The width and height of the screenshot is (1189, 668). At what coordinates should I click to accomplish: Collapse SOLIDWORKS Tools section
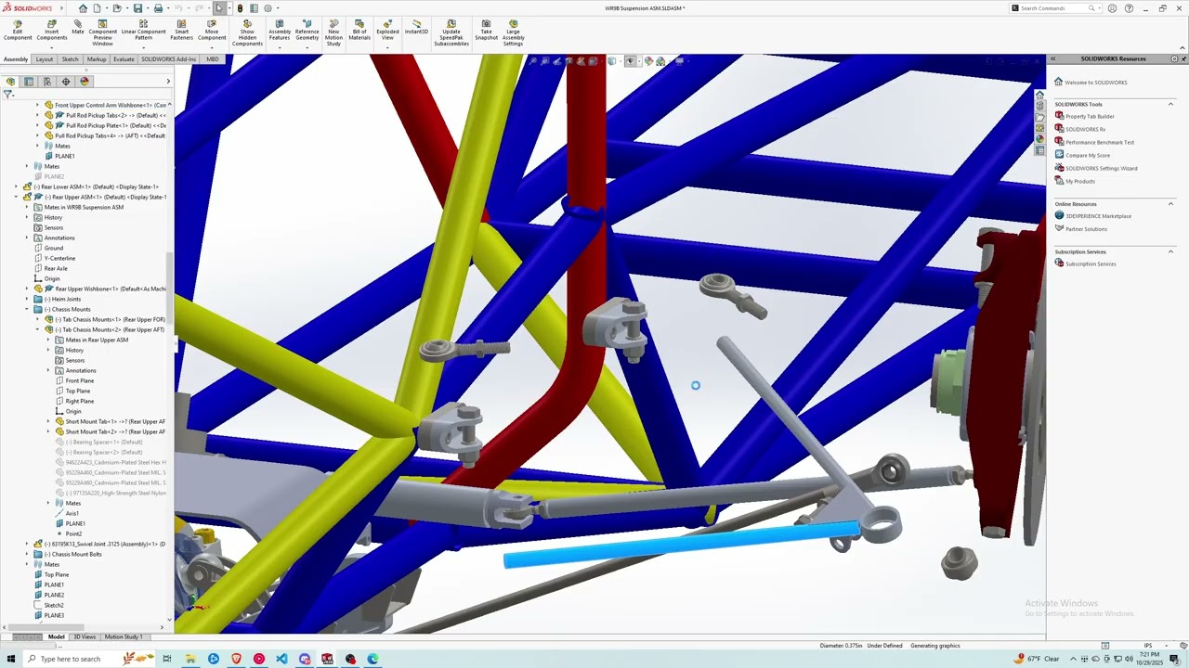coord(1170,104)
